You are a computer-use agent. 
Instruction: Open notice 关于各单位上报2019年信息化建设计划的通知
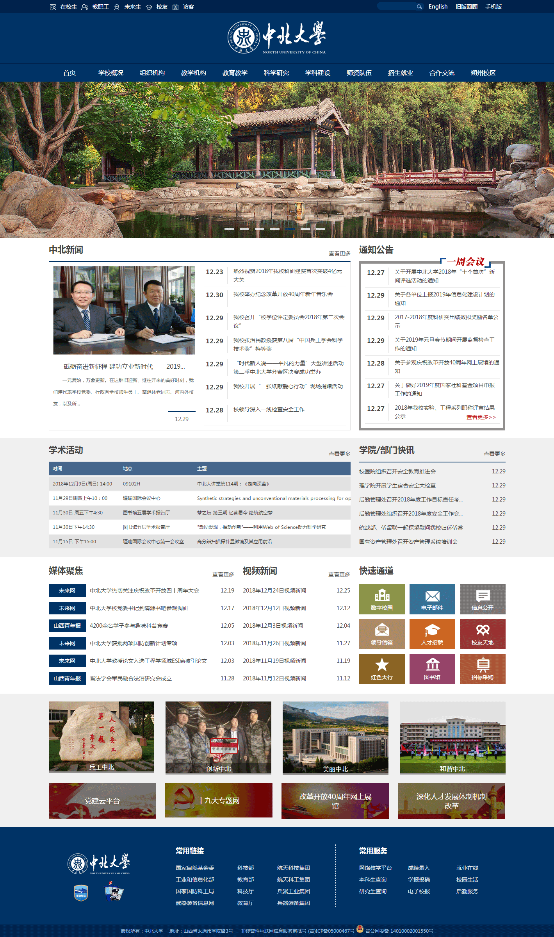point(445,299)
